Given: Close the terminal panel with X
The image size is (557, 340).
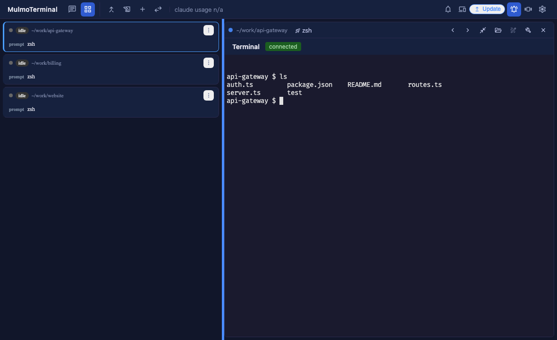Looking at the screenshot, I should (x=543, y=30).
